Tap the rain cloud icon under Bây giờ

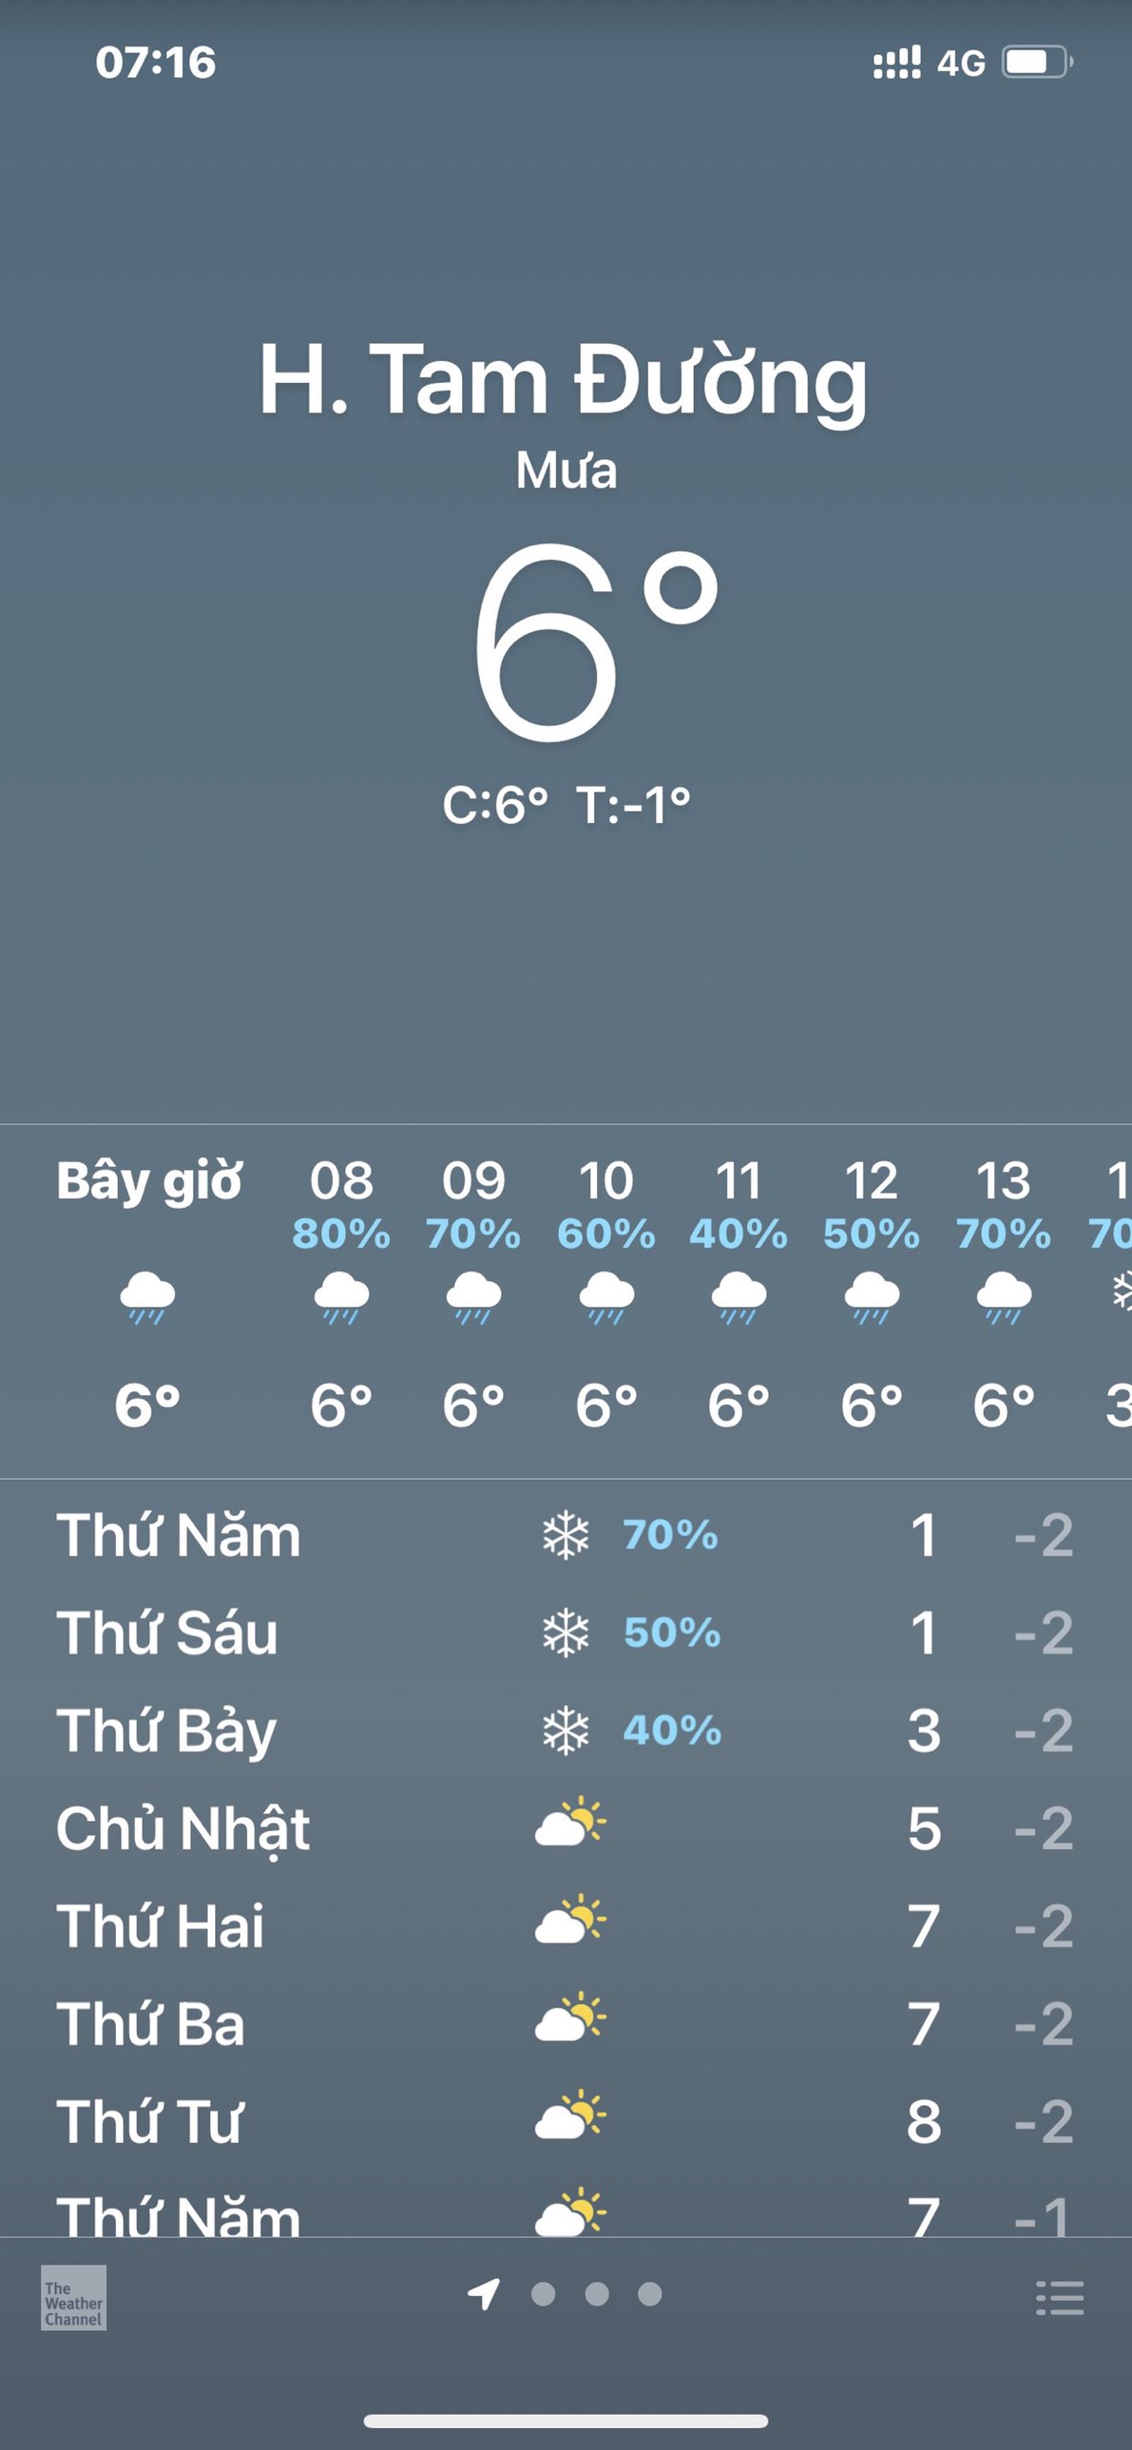[147, 1295]
